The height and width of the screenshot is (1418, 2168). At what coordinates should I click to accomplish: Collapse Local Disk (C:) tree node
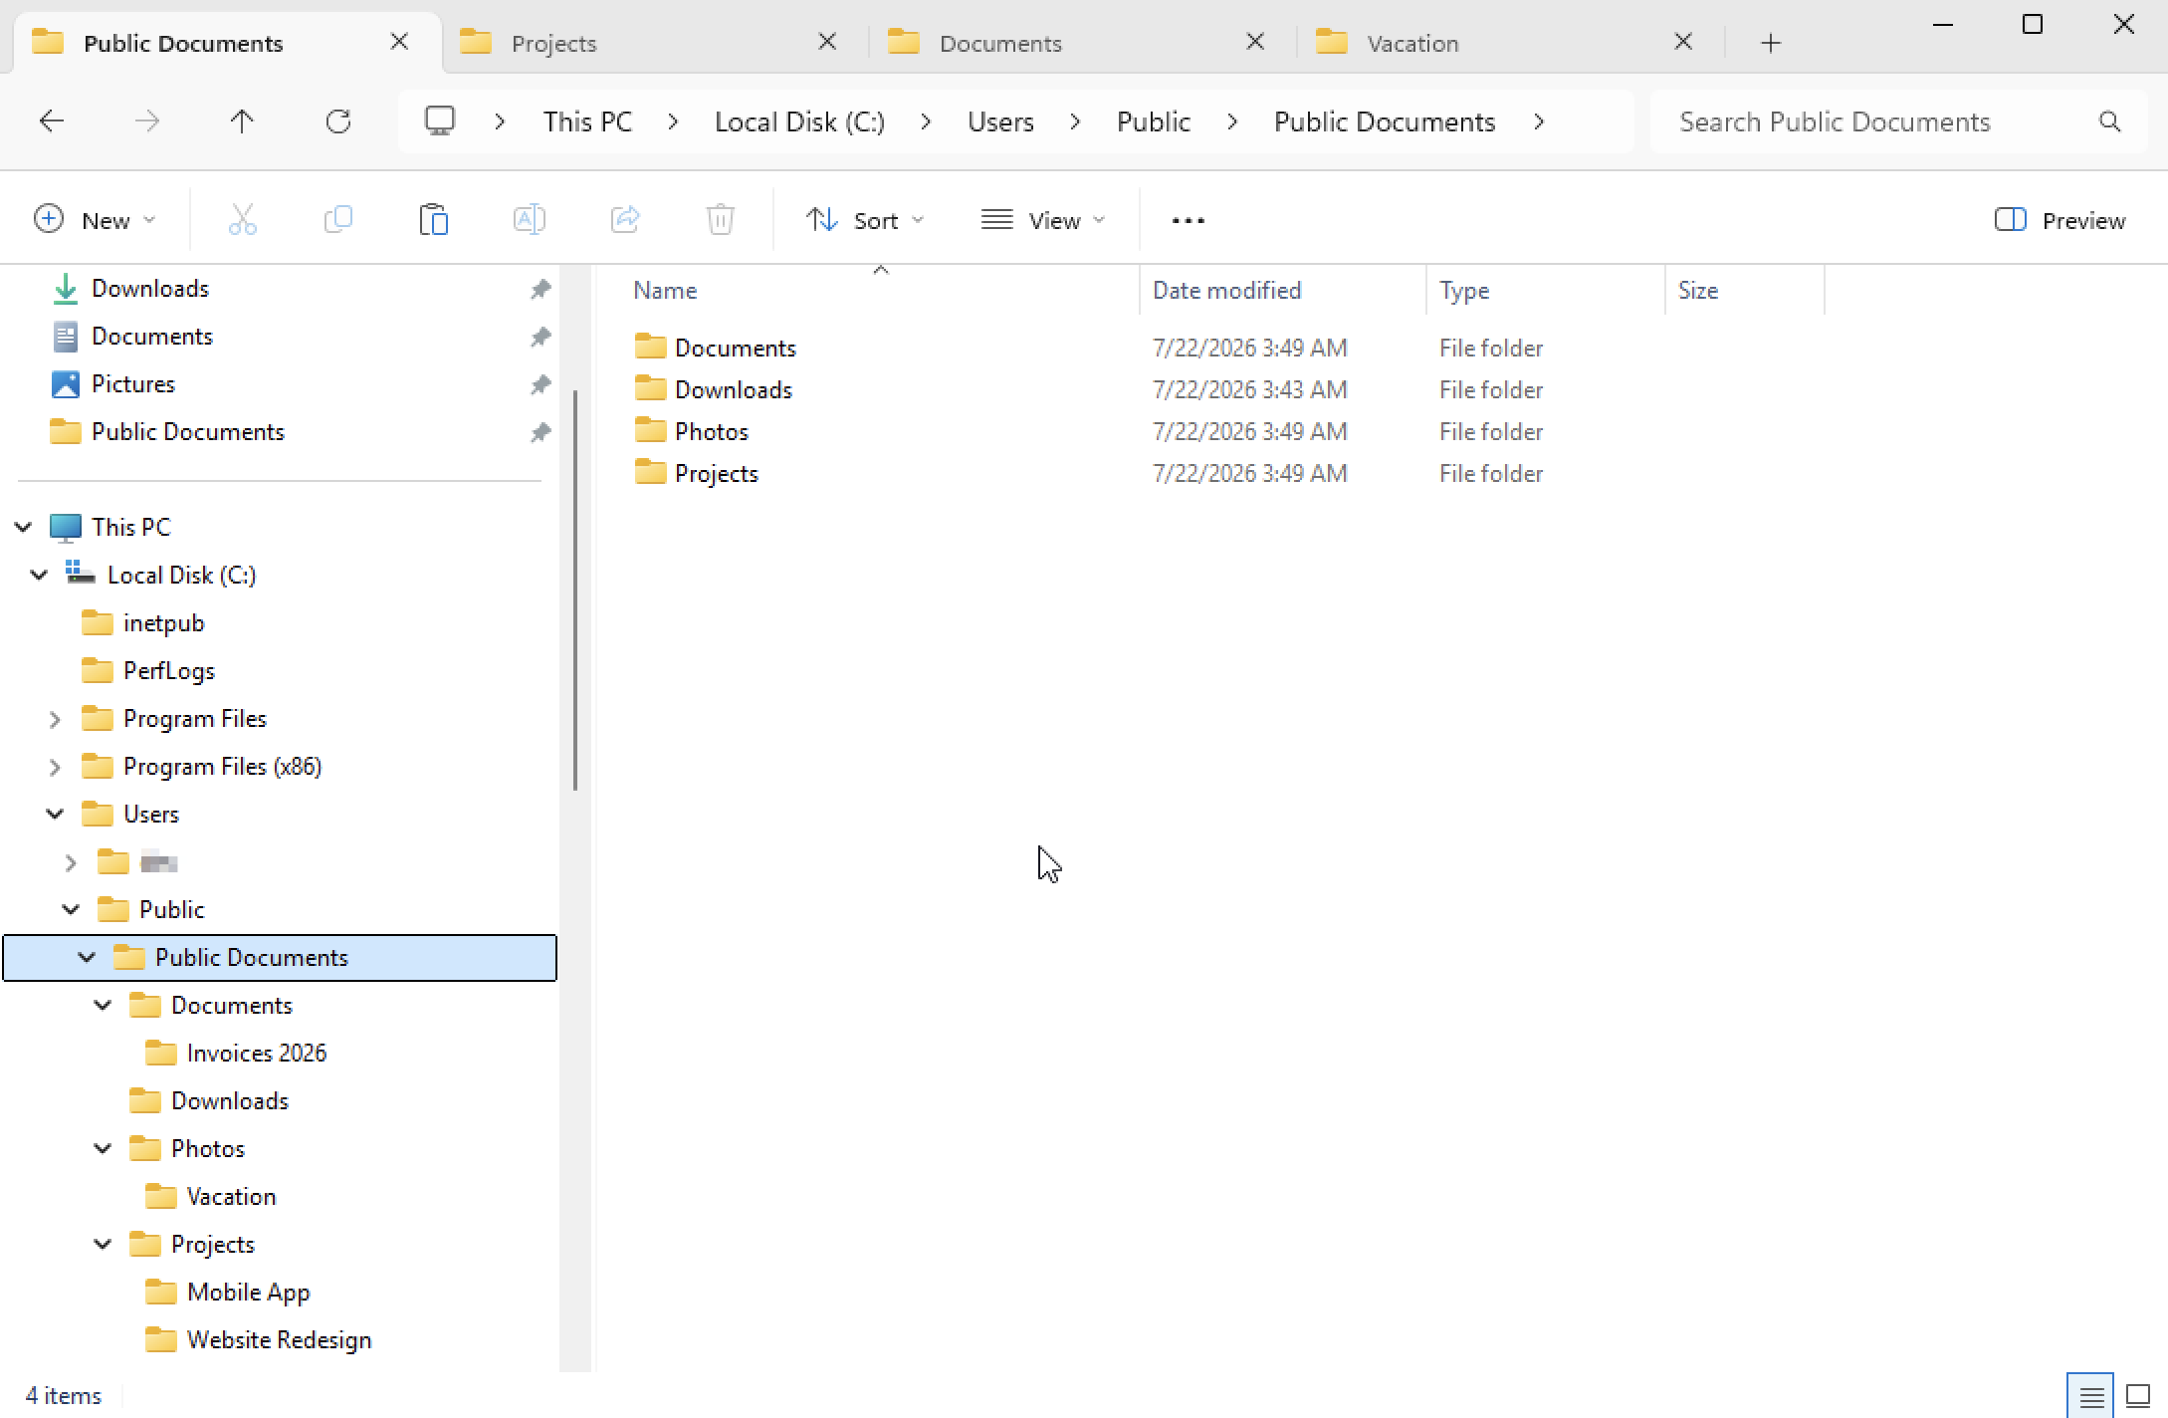click(x=39, y=575)
